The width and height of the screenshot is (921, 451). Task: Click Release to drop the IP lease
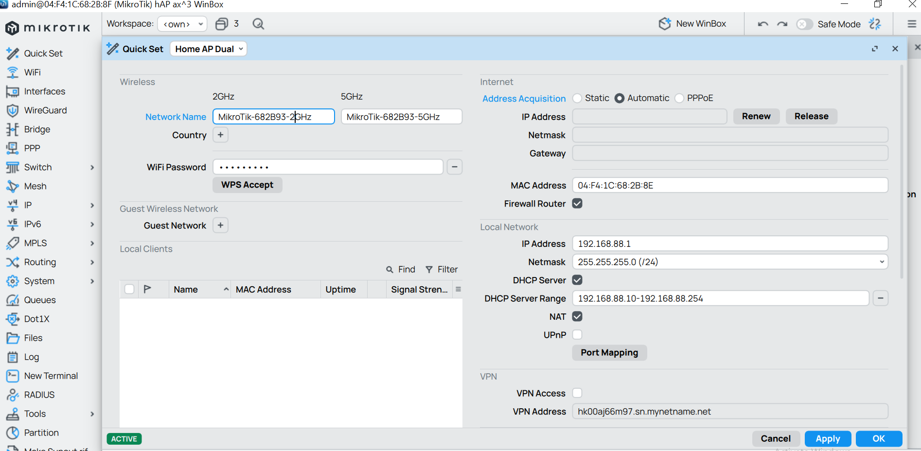(812, 116)
